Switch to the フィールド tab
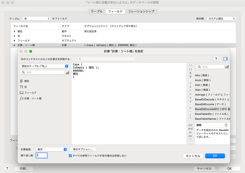This screenshot has height=173, width=245. coord(115,11)
